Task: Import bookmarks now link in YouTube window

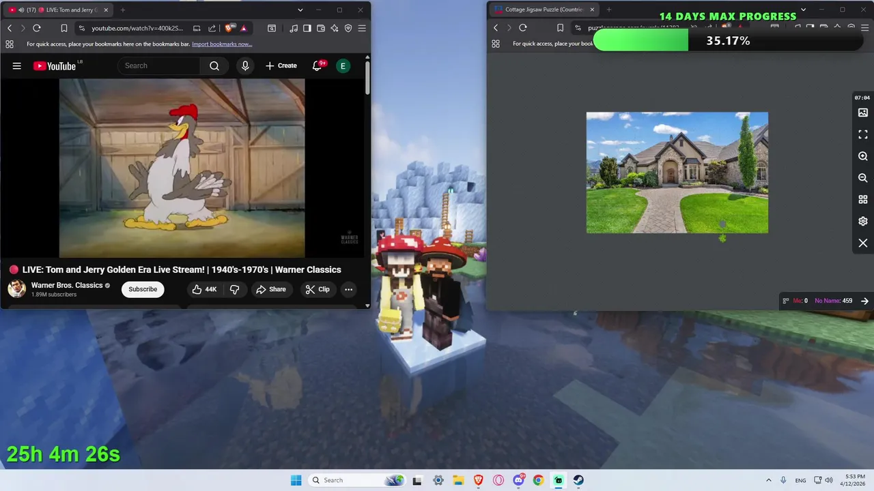Action: click(222, 44)
